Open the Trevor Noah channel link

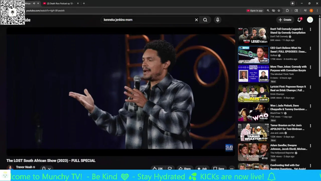24,167
